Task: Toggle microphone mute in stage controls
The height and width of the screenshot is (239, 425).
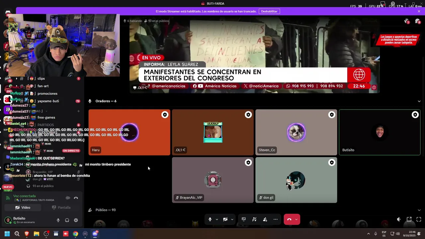Action: (x=210, y=219)
